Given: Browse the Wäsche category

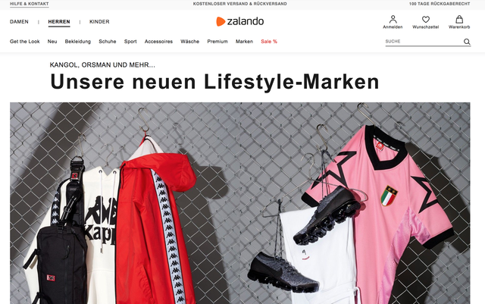Looking at the screenshot, I should [190, 42].
